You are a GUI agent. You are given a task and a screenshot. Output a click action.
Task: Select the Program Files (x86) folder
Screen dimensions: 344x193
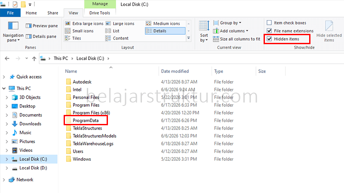pyautogui.click(x=91, y=113)
